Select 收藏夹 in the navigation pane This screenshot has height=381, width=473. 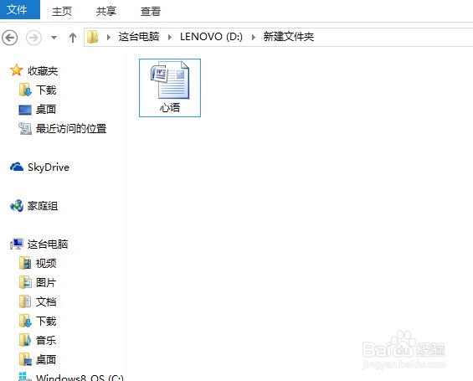point(43,71)
